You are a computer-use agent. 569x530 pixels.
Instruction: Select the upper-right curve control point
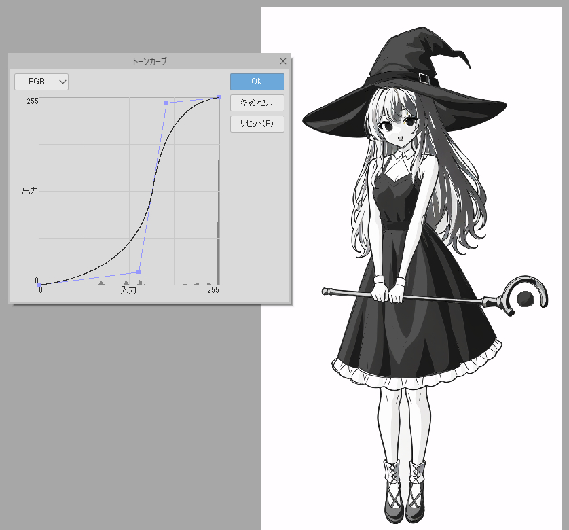coord(166,103)
